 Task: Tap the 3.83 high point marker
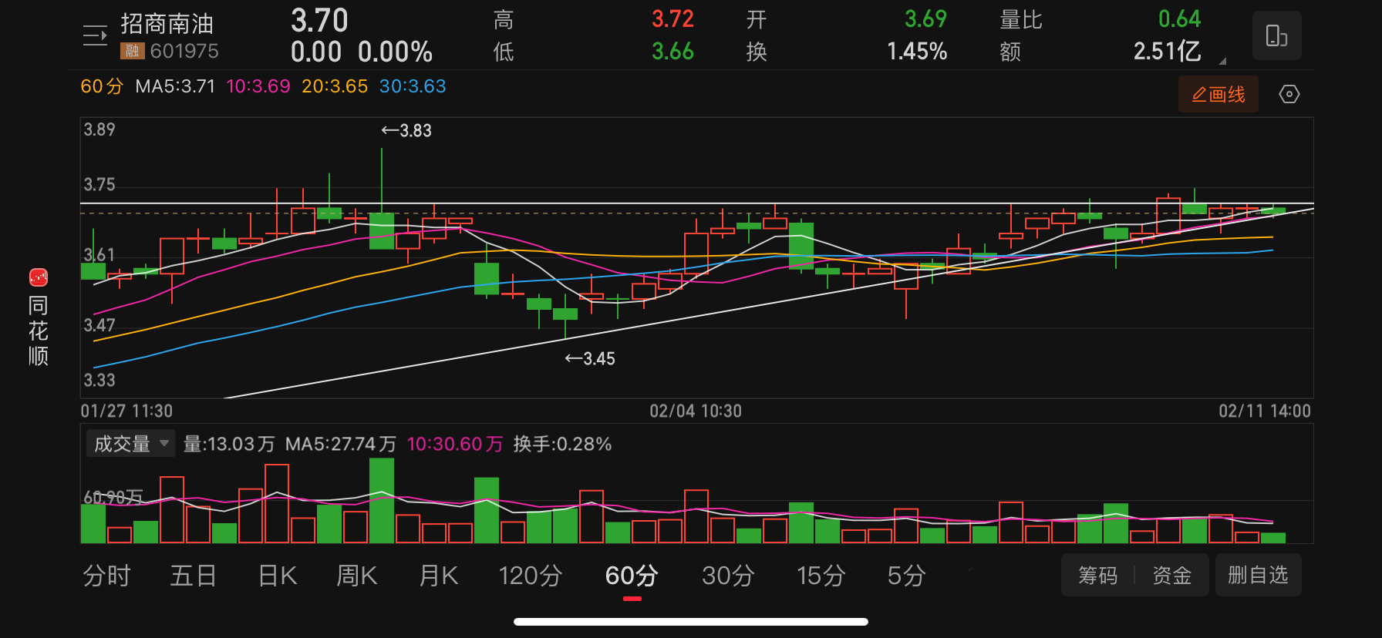click(406, 130)
